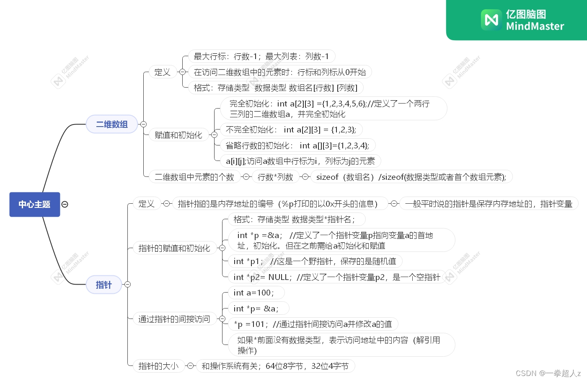This screenshot has width=587, height=381.
Task: Select node 最大行标：行数-1
Action: [x=261, y=56]
